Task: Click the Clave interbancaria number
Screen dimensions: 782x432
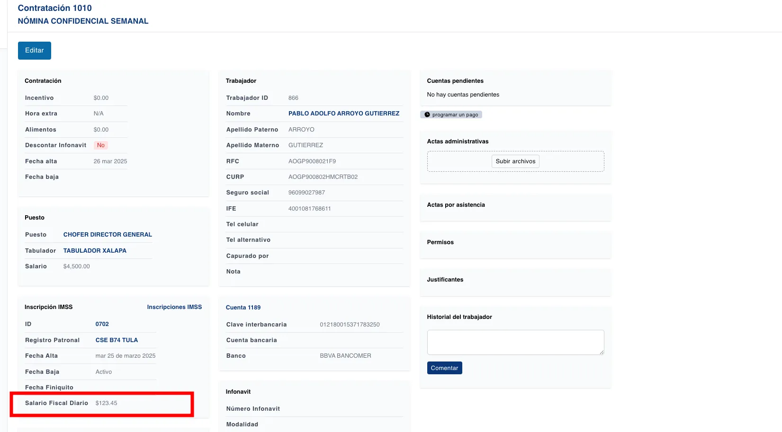Action: click(350, 325)
